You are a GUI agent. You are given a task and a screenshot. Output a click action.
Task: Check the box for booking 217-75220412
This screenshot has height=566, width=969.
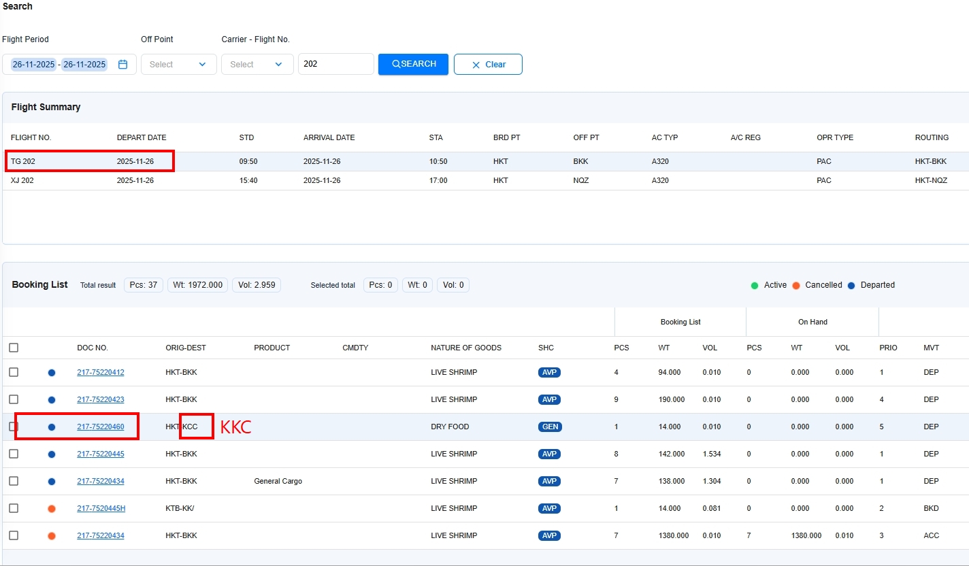(14, 372)
